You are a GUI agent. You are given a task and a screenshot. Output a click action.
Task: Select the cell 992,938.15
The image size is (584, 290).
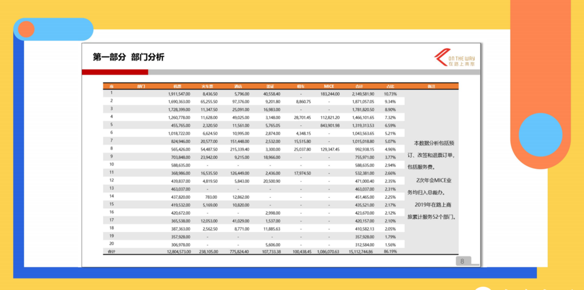364,150
